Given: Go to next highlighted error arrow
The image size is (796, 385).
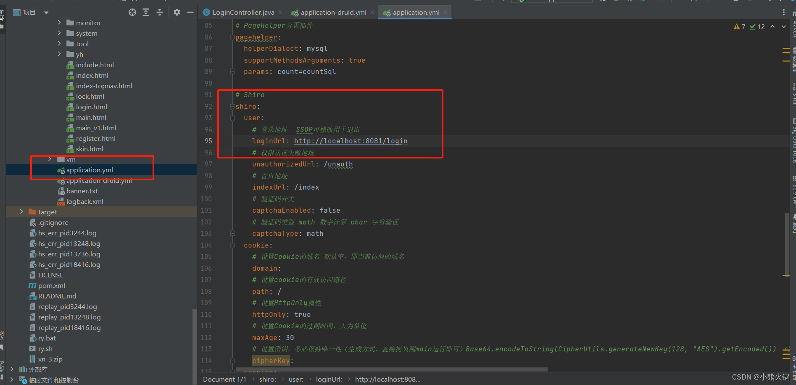Looking at the screenshot, I should tap(784, 26).
